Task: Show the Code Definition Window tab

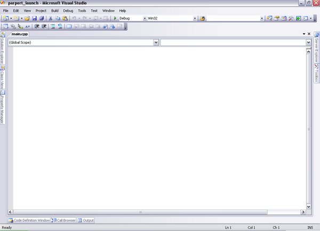Action: click(x=29, y=220)
